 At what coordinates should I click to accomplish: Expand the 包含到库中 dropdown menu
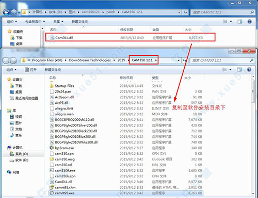tap(35, 22)
